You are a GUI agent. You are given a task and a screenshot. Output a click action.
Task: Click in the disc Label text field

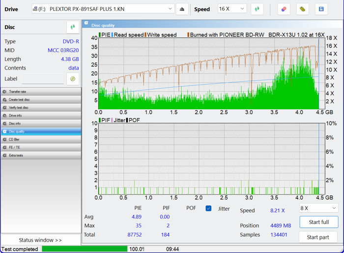[42, 79]
